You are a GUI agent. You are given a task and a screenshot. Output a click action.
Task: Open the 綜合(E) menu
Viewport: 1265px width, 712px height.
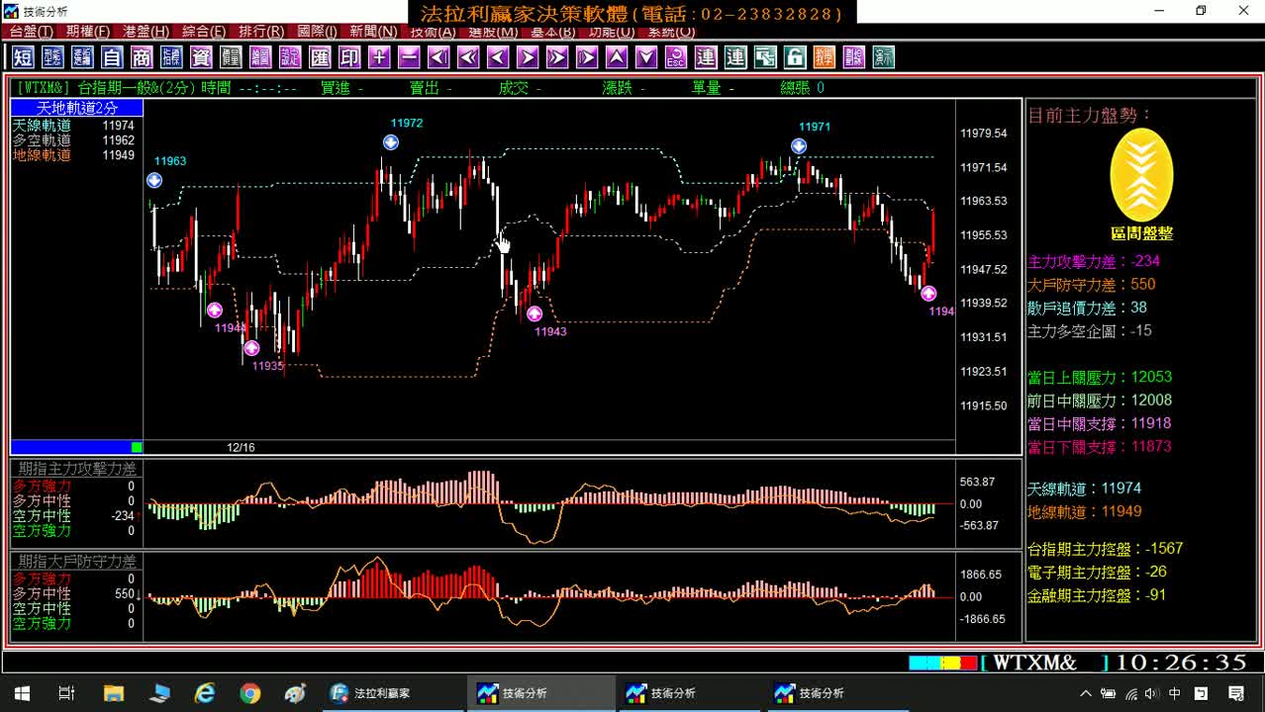(204, 33)
